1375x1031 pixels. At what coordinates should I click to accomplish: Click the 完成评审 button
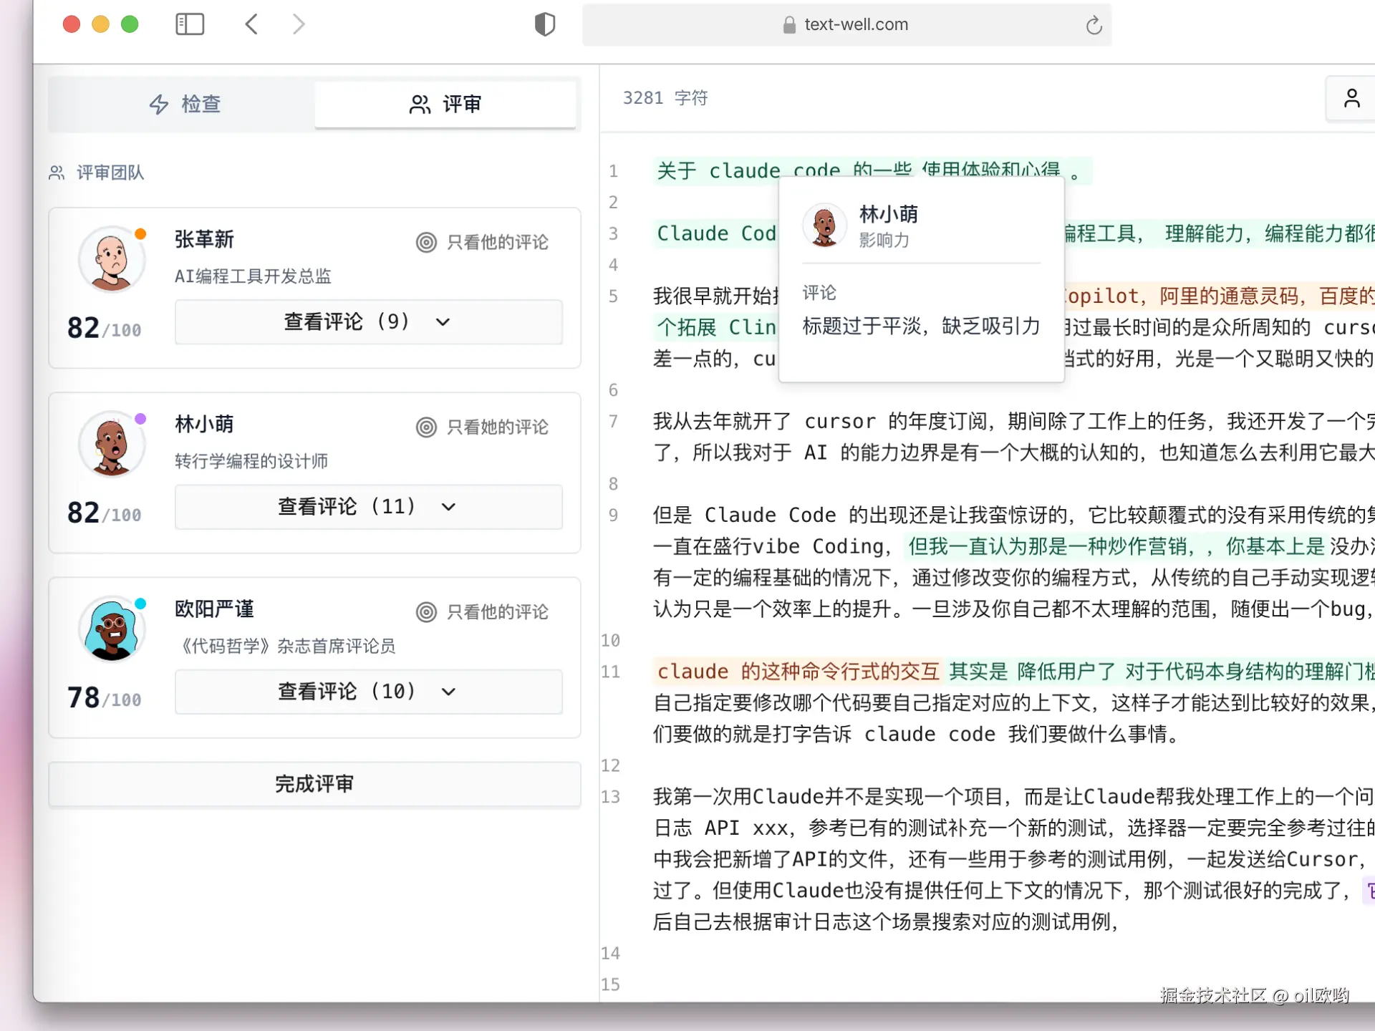pyautogui.click(x=314, y=784)
